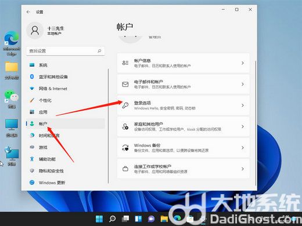Open 个性化 settings page
Viewport: 302px width, 226px height.
65,100
